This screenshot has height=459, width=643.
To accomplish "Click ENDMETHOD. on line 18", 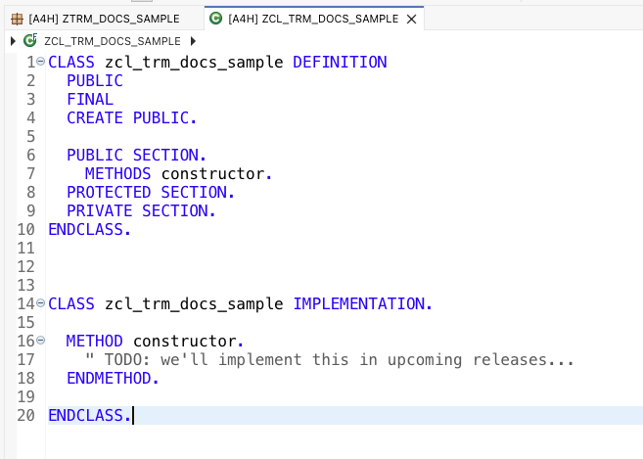I will 113,378.
